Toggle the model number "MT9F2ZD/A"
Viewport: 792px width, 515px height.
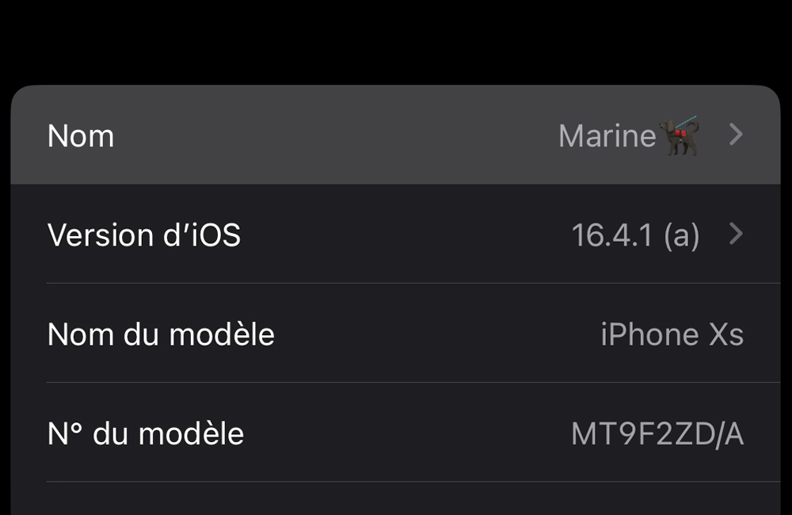coord(657,433)
